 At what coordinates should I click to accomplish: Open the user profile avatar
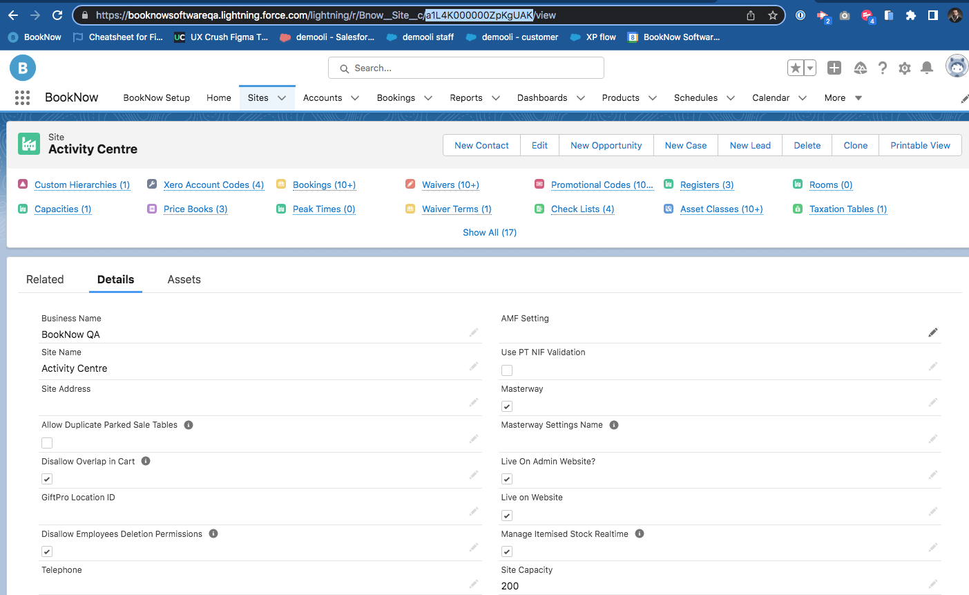tap(957, 67)
